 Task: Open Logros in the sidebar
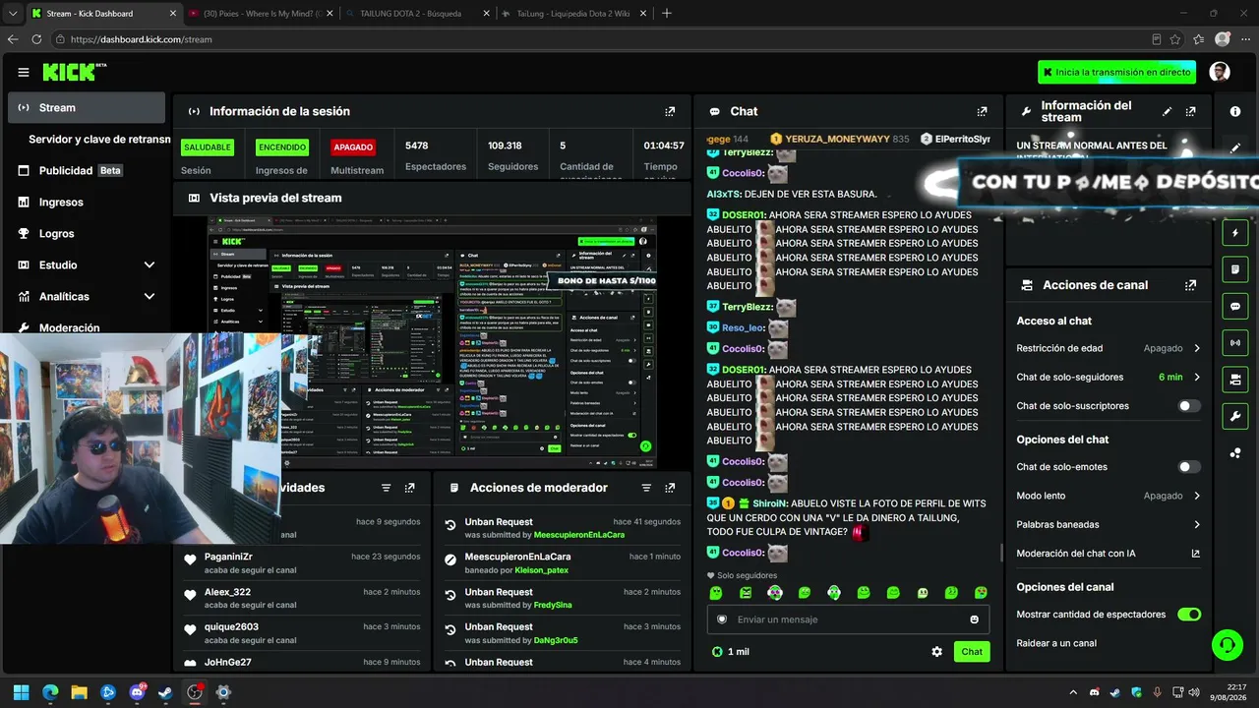pyautogui.click(x=87, y=233)
